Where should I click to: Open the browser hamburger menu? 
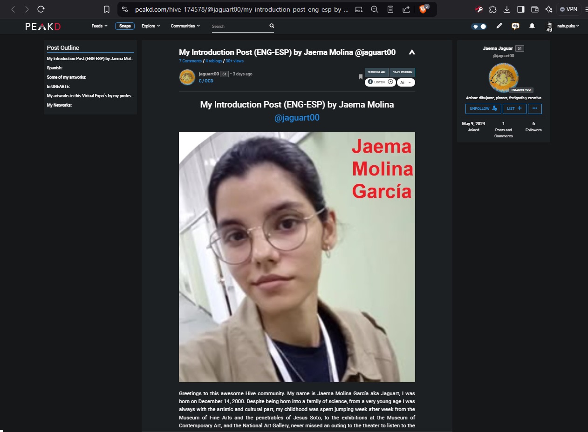tap(586, 9)
